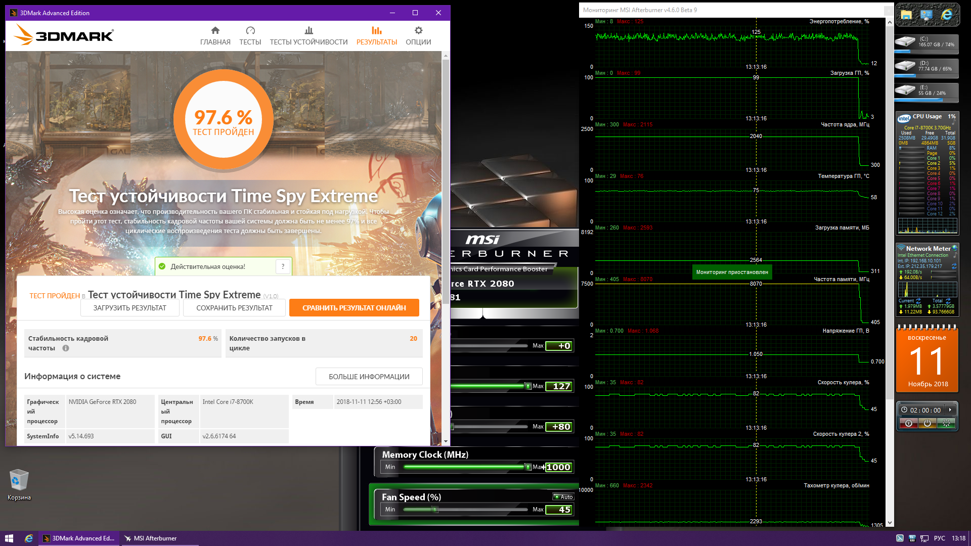The height and width of the screenshot is (546, 971).
Task: Open the Windows Start menu
Action: [x=9, y=538]
